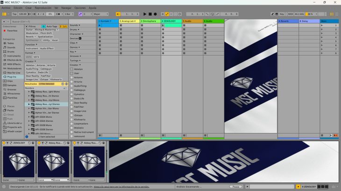The height and width of the screenshot is (191, 341).
Task: Start playback with the Play button
Action: (x=145, y=14)
